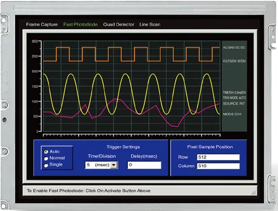Click the MODE CH1 channel setting

[232, 114]
